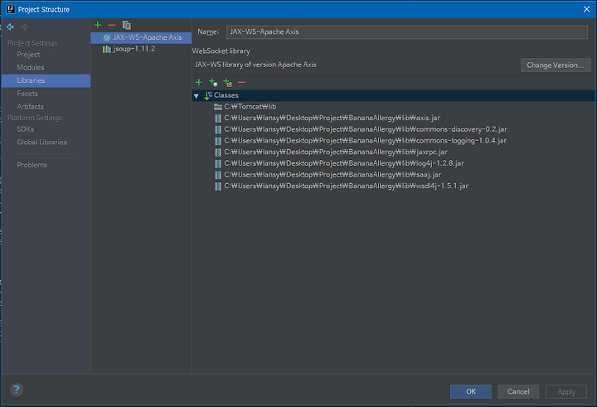The image size is (597, 407).
Task: Open the SDKs platform settings
Action: pyautogui.click(x=26, y=129)
